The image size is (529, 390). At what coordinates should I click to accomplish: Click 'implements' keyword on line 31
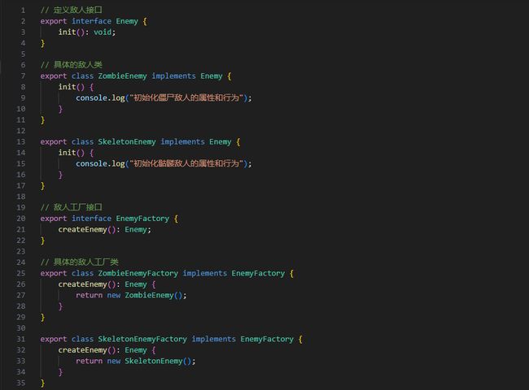pos(214,339)
